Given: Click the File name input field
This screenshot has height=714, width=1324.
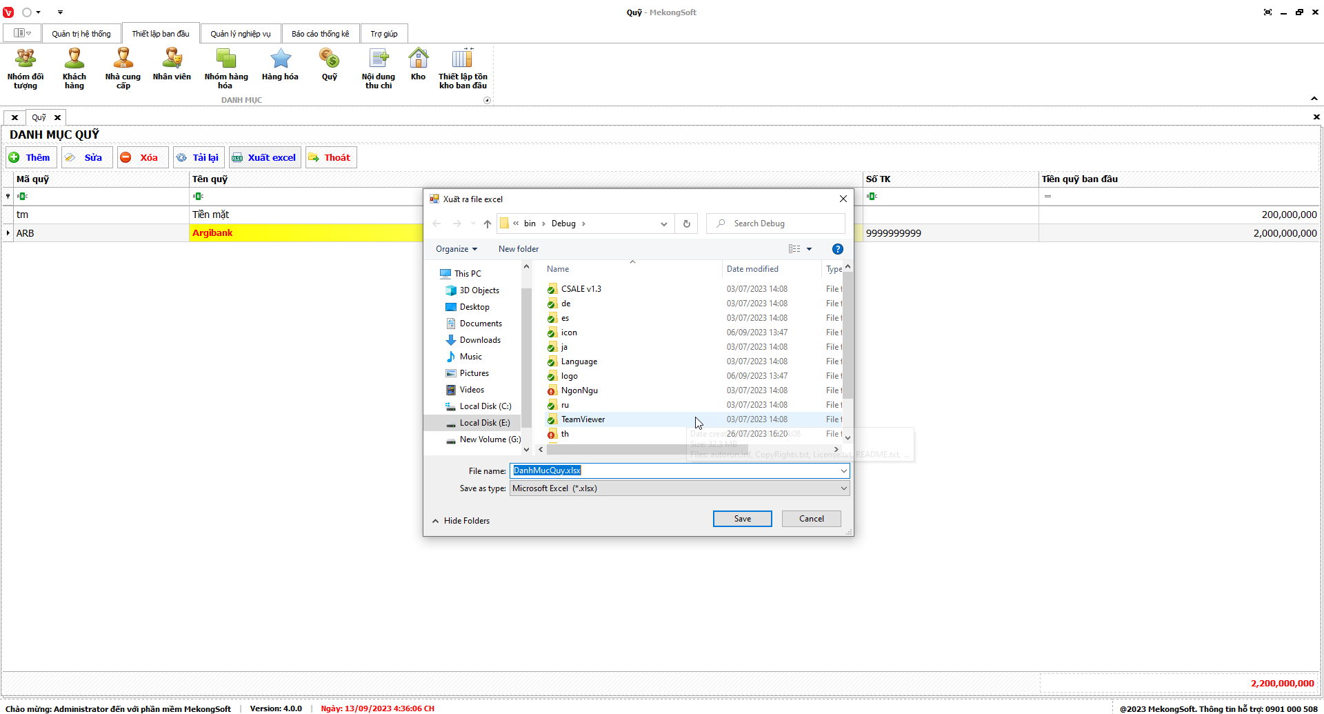Looking at the screenshot, I should coord(674,471).
